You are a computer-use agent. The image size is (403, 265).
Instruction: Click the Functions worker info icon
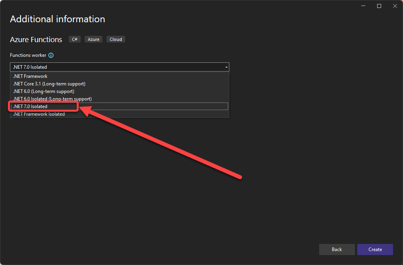51,55
